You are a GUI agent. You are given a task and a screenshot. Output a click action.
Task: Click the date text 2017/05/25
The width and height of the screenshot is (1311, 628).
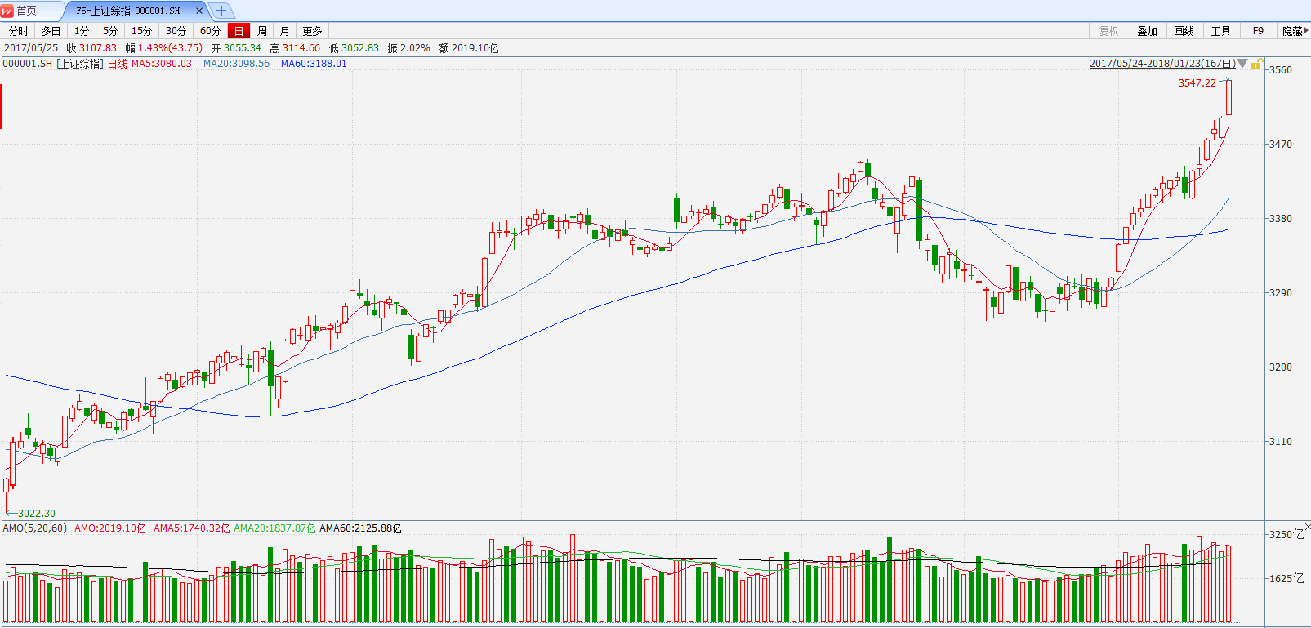(31, 48)
